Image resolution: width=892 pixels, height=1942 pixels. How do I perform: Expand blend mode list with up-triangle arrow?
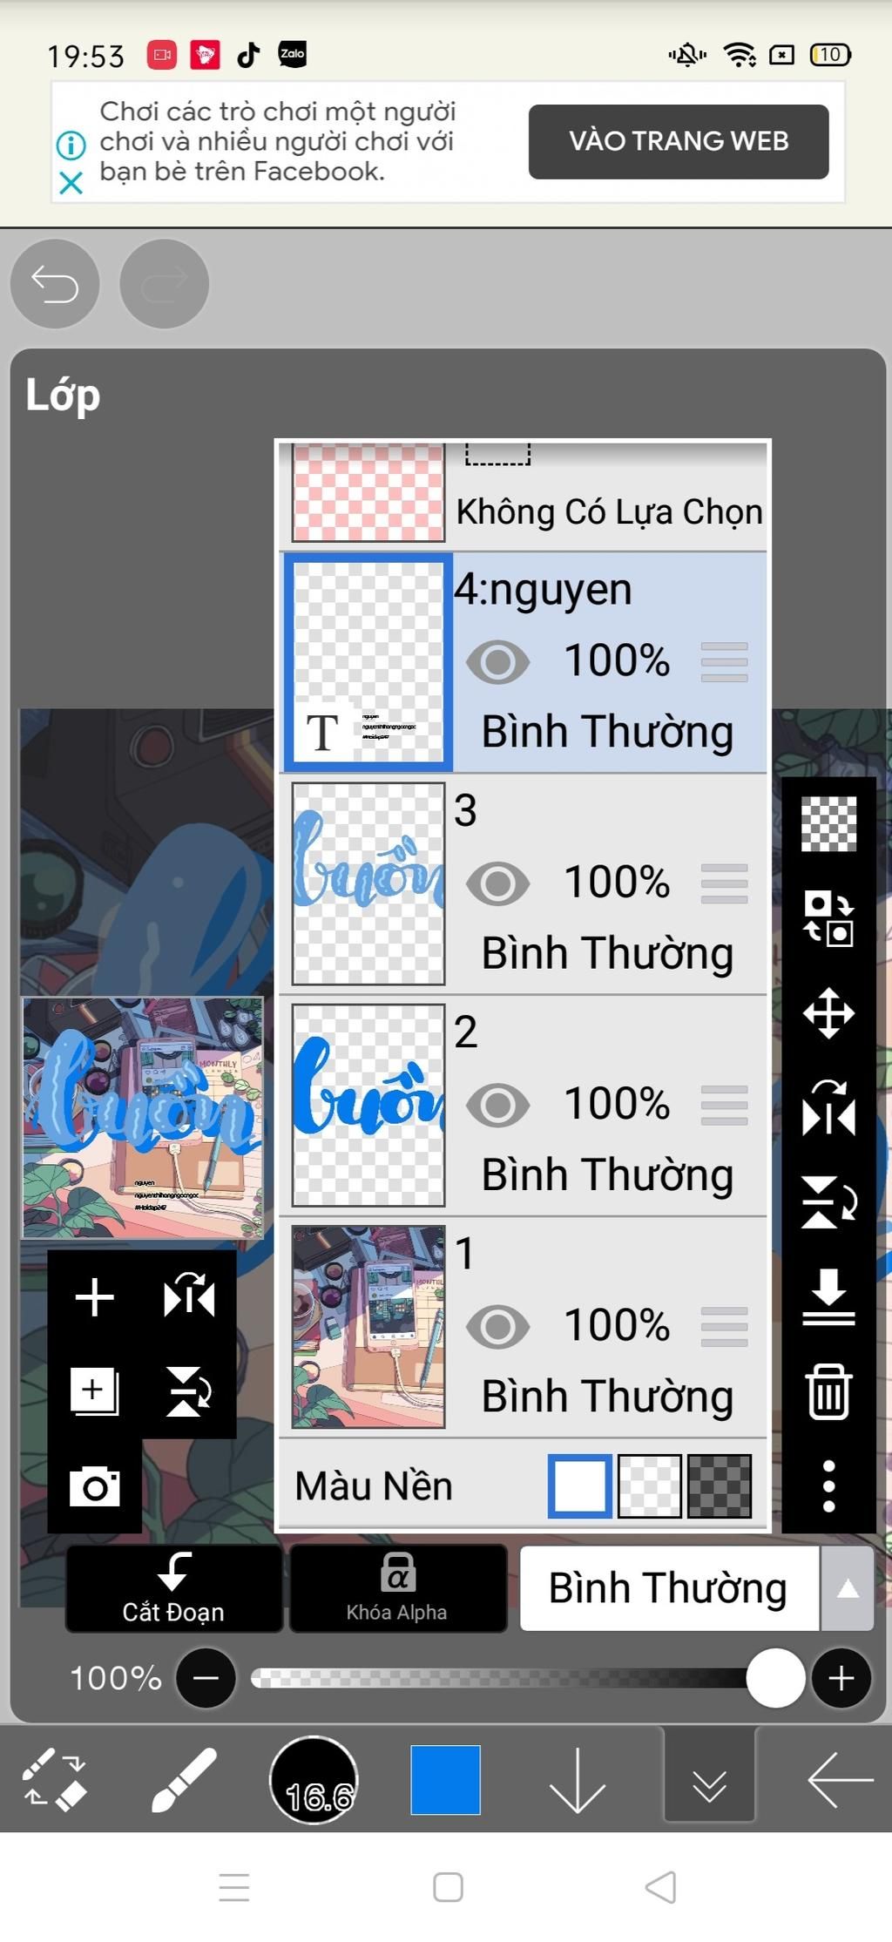[x=847, y=1588]
